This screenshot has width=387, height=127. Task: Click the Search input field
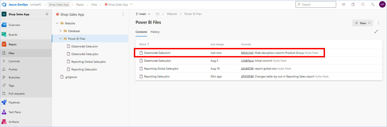point(316,4)
